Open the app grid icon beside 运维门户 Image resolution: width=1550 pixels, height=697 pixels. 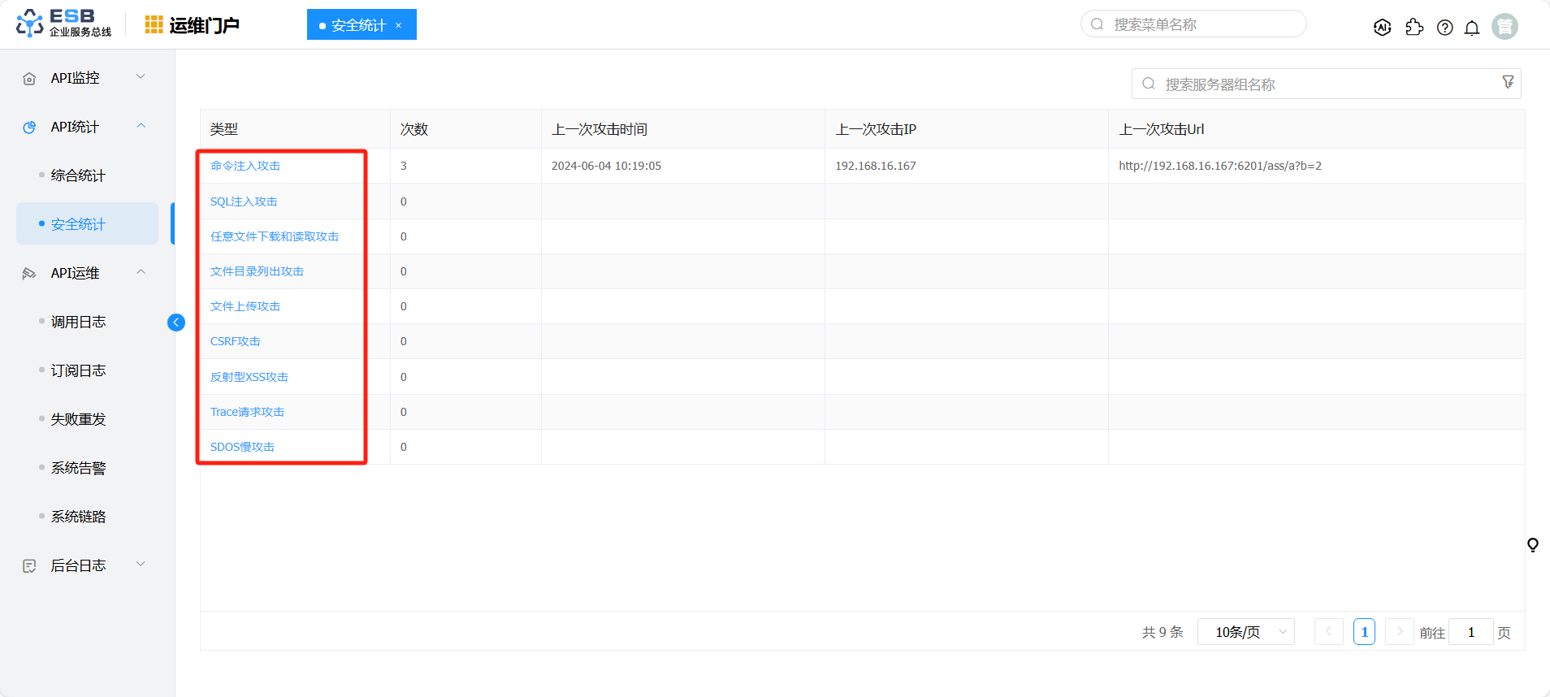(154, 25)
